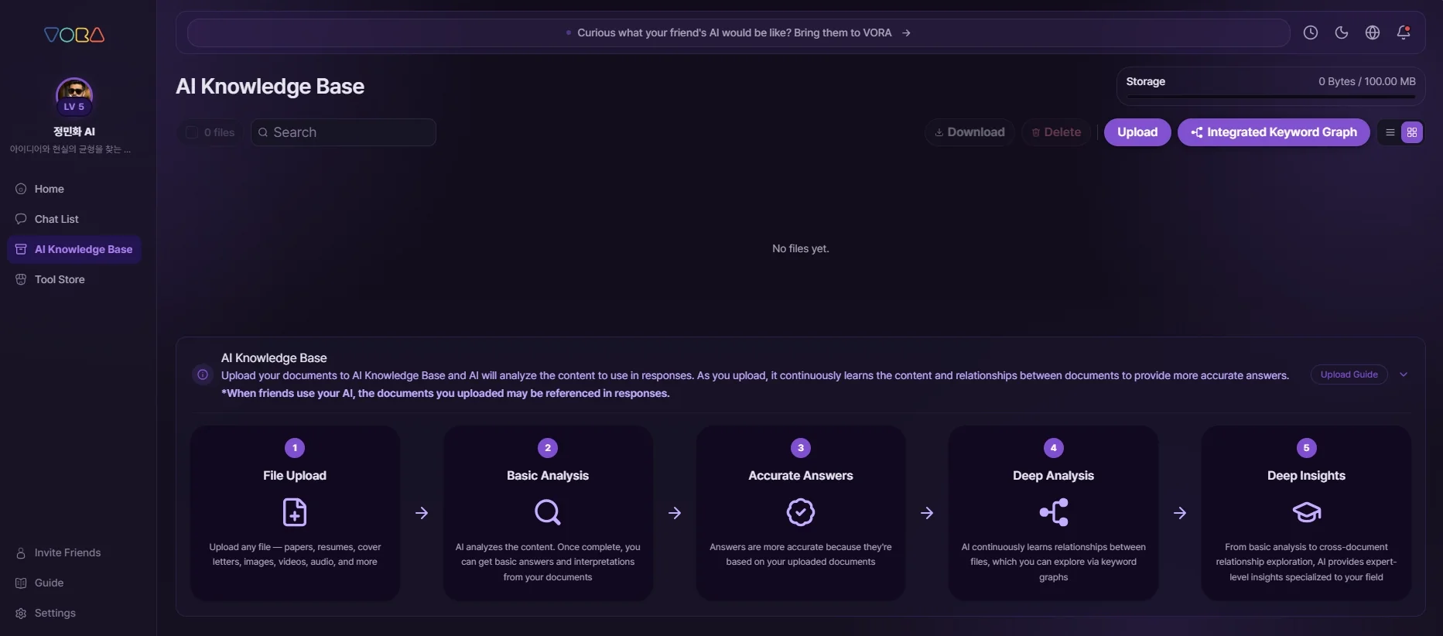Switch to list view layout

(1390, 132)
